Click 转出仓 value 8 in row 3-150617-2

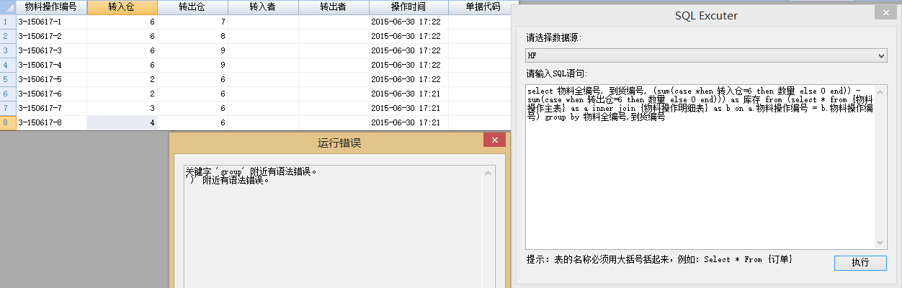193,37
